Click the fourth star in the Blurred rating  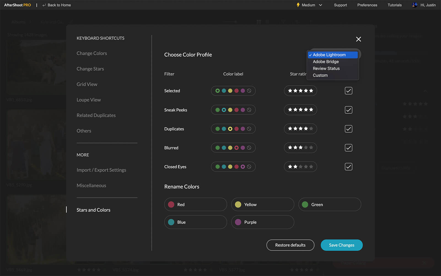point(306,148)
